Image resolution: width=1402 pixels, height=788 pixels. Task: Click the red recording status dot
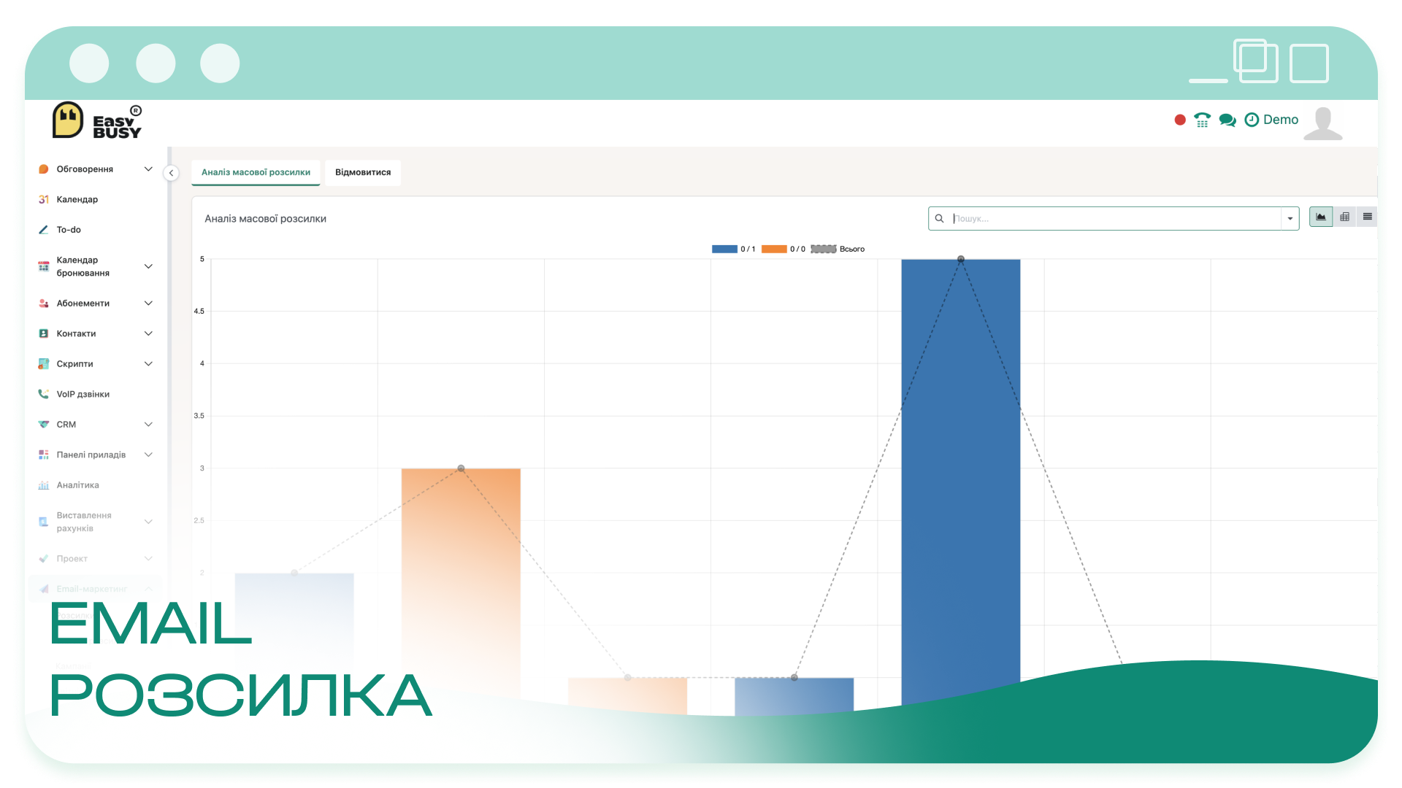(x=1180, y=120)
